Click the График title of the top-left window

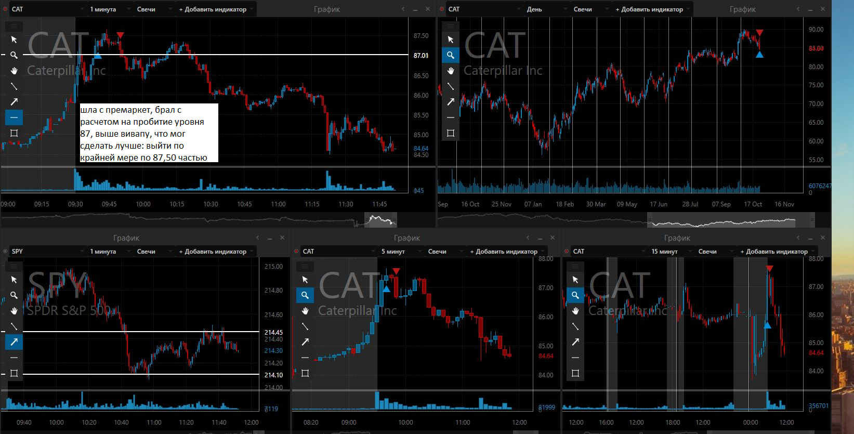click(327, 9)
